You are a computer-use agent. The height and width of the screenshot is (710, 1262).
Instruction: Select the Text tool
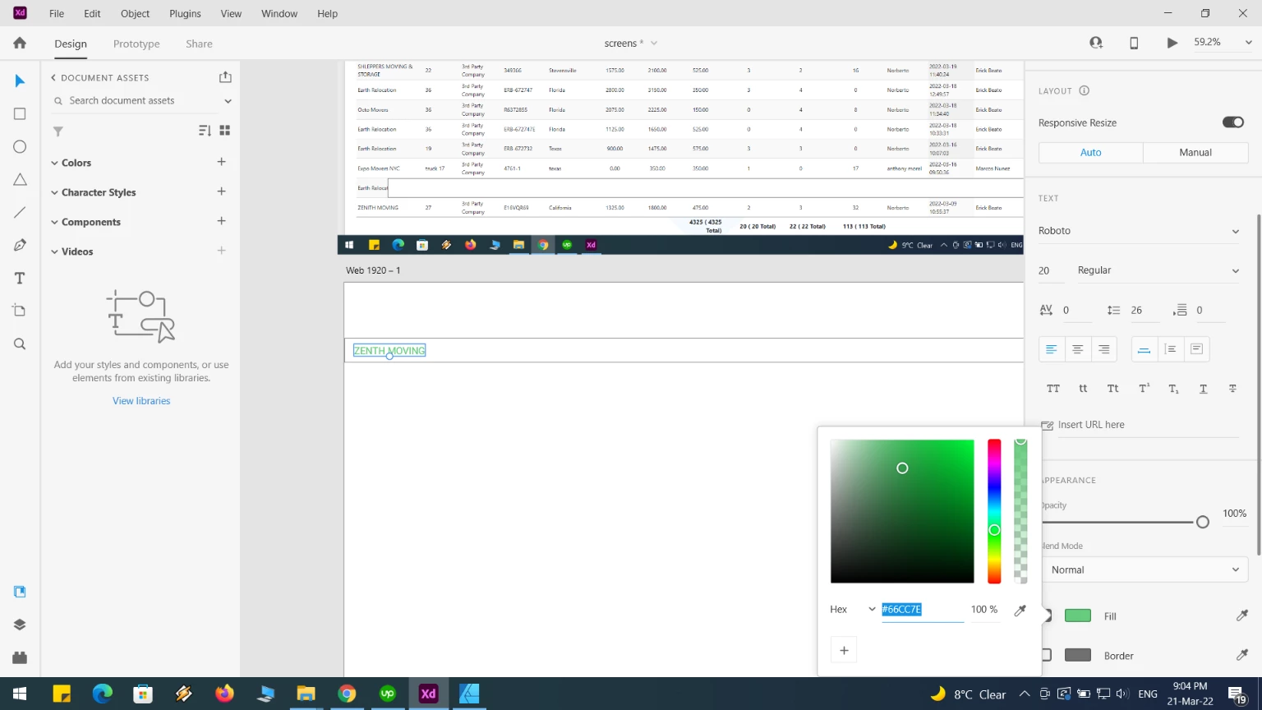[20, 279]
